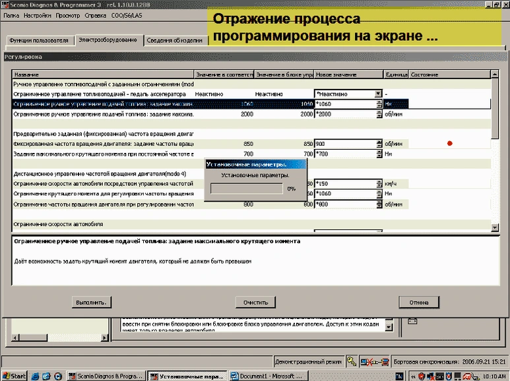
Task: Click the red status dot in Состояние column
Action: point(450,144)
